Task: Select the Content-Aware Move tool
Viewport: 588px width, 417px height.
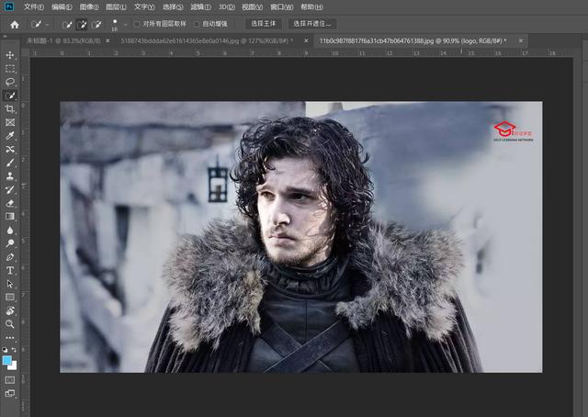Action: click(10, 149)
